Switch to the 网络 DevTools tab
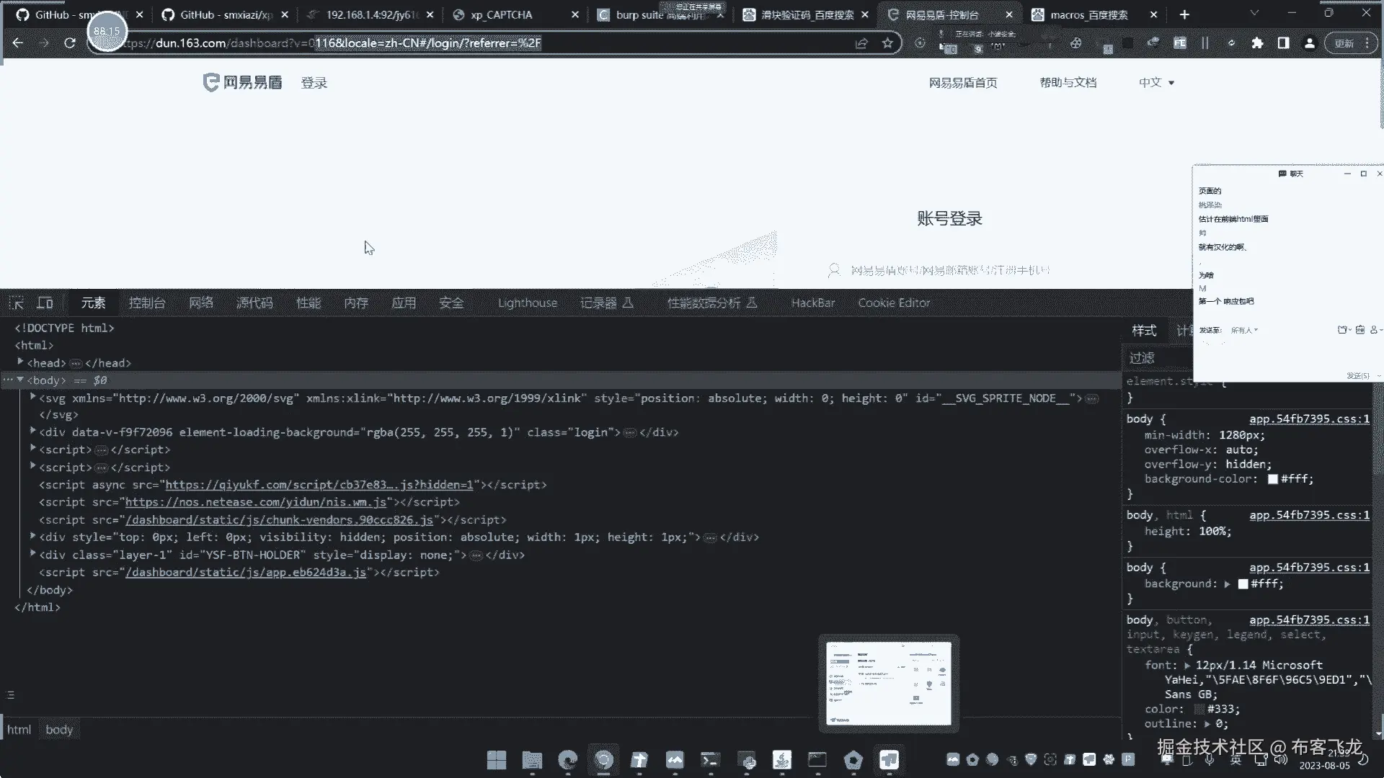The height and width of the screenshot is (778, 1384). click(201, 303)
